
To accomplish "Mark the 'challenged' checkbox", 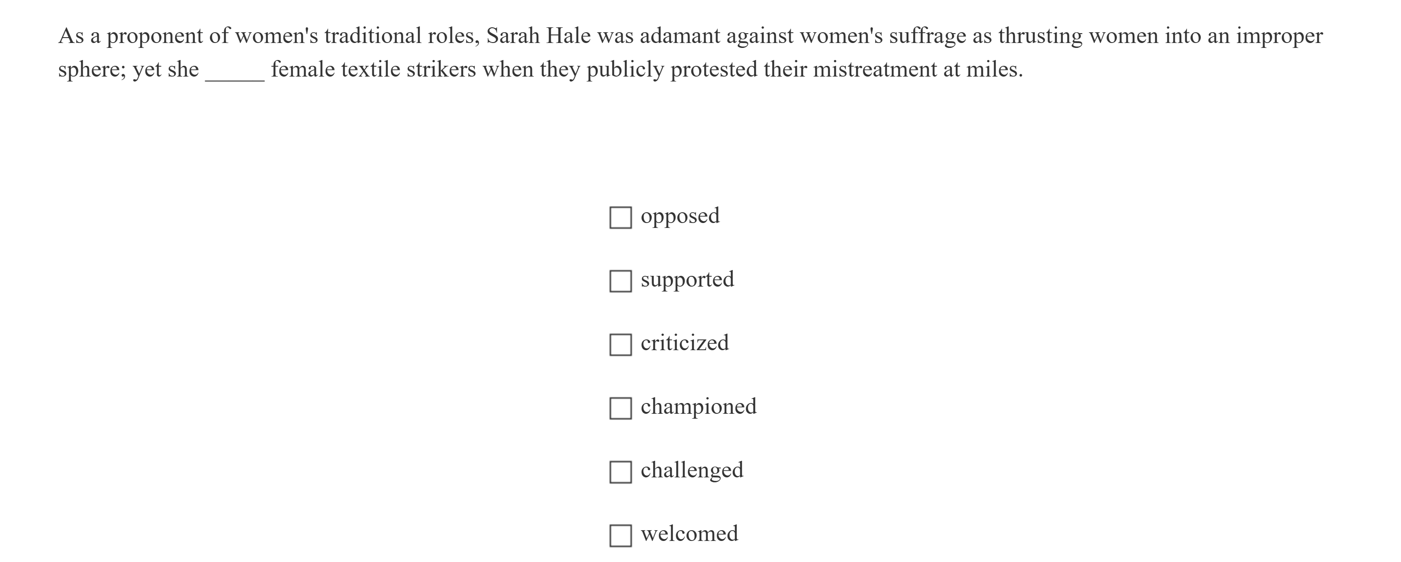I will (620, 472).
